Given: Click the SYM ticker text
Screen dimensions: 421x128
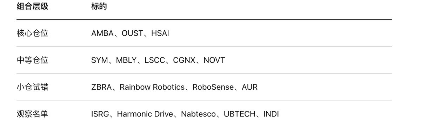Looking at the screenshot, I should tap(100, 60).
